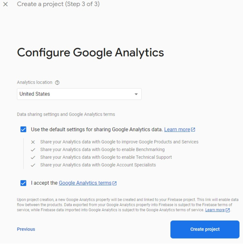Open Learn more about sharing settings
243x249 pixels.
pyautogui.click(x=177, y=130)
